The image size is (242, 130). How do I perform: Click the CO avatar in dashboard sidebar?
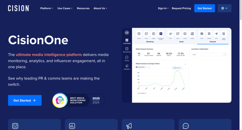[127, 33]
